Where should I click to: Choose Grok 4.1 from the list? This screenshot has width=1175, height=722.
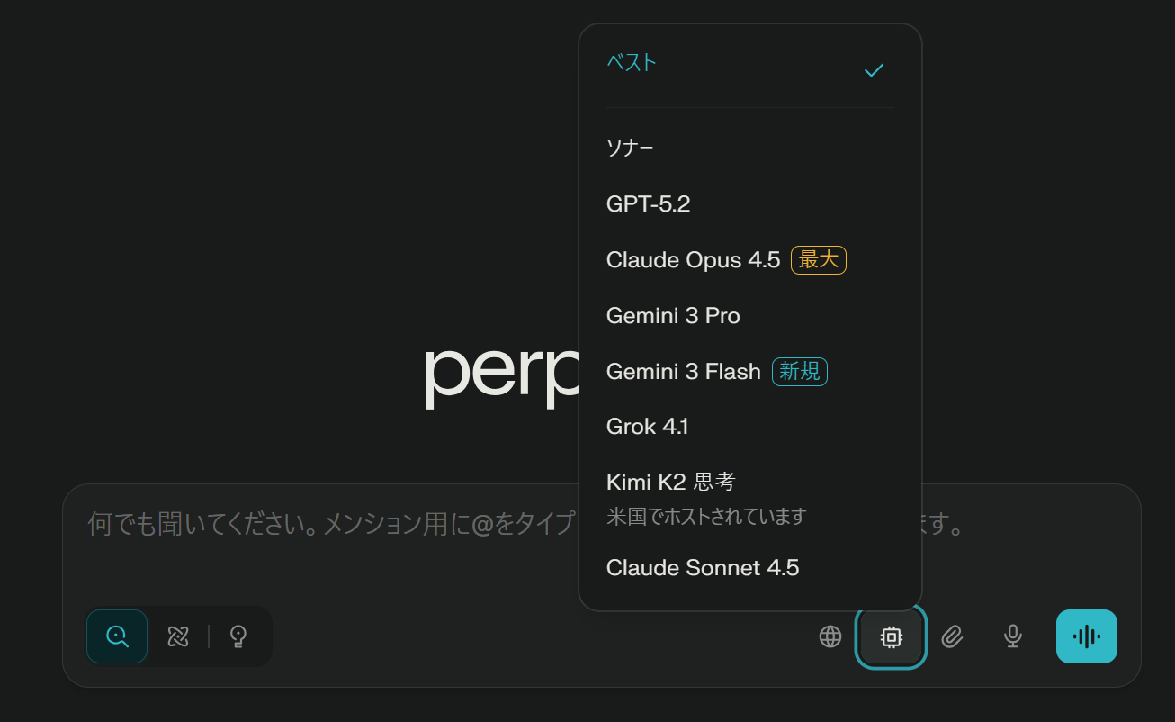(x=647, y=426)
